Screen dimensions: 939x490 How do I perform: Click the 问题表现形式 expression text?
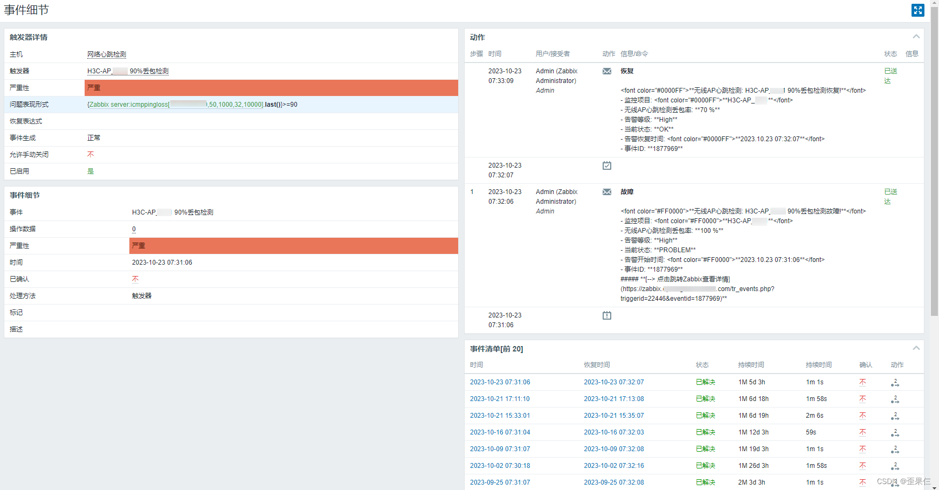192,105
